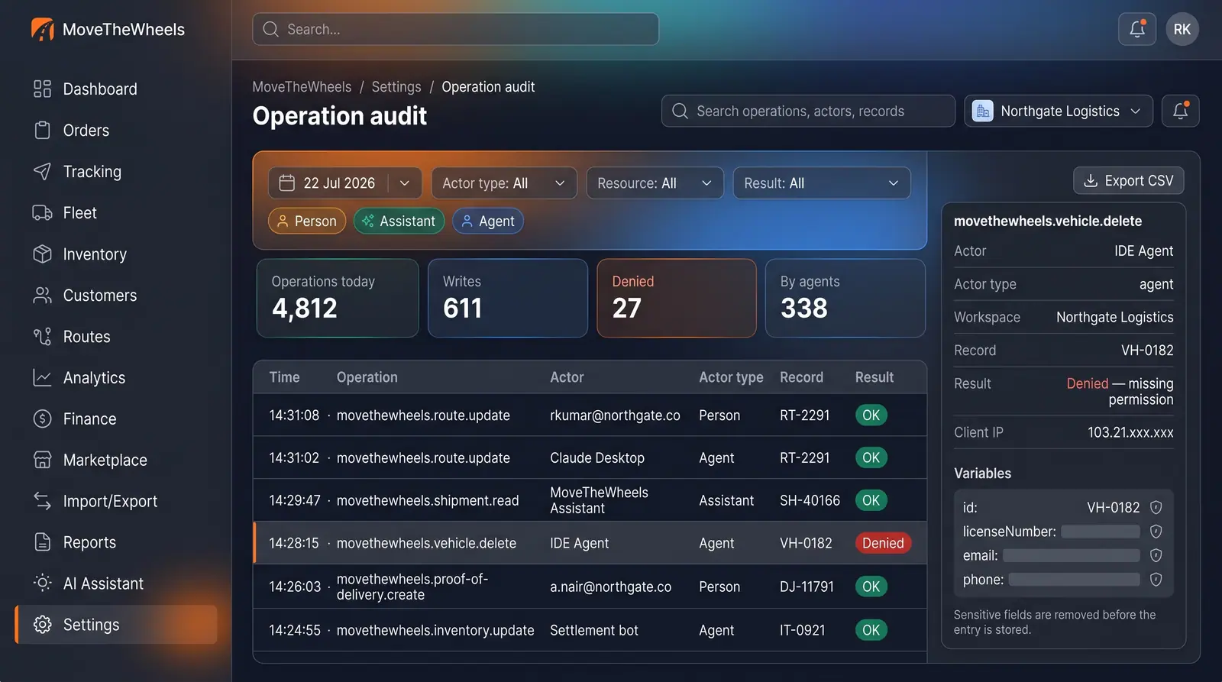The width and height of the screenshot is (1222, 682).
Task: Click the Analytics chart icon
Action: pyautogui.click(x=42, y=377)
